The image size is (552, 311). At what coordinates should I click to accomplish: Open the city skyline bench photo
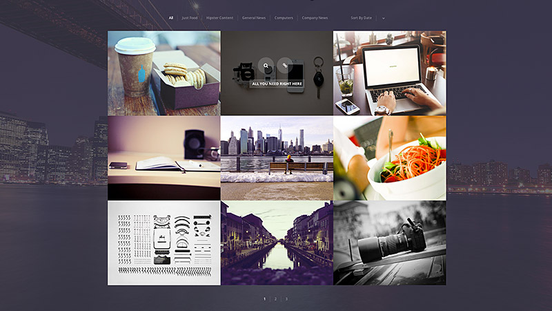click(x=277, y=158)
